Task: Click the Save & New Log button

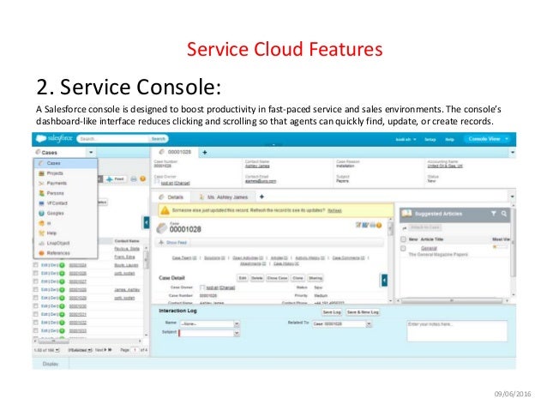Action: pos(363,312)
